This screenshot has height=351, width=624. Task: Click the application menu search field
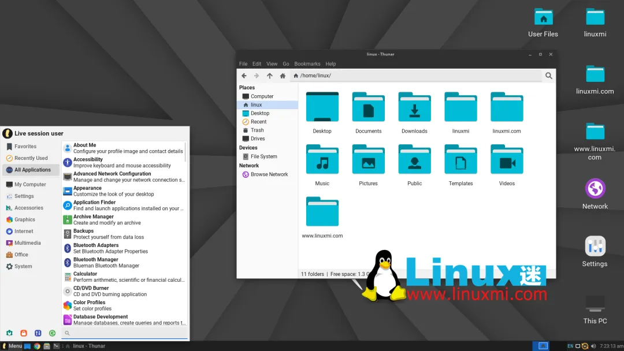point(125,333)
